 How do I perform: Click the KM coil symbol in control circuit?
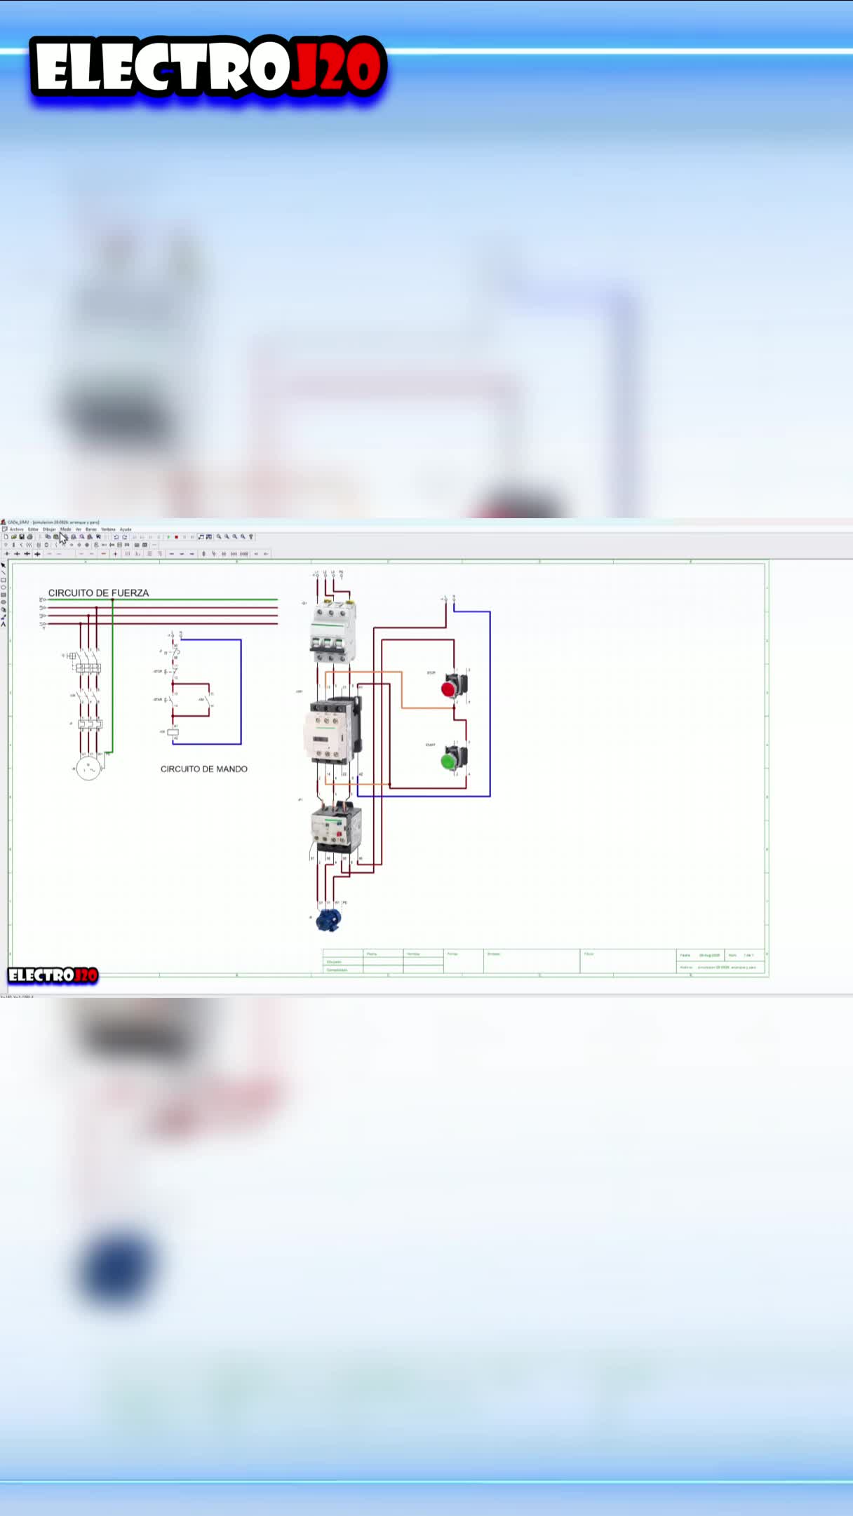pos(173,732)
